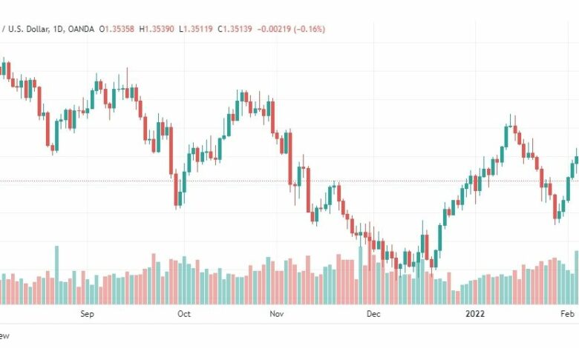Select the Sep label on time axis
The image size is (579, 348).
87,314
